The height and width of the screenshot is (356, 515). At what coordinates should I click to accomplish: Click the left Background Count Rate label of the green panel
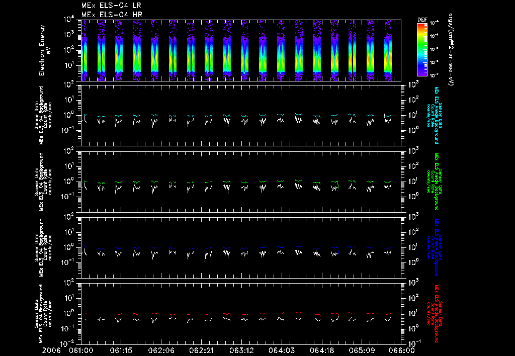pos(43,182)
